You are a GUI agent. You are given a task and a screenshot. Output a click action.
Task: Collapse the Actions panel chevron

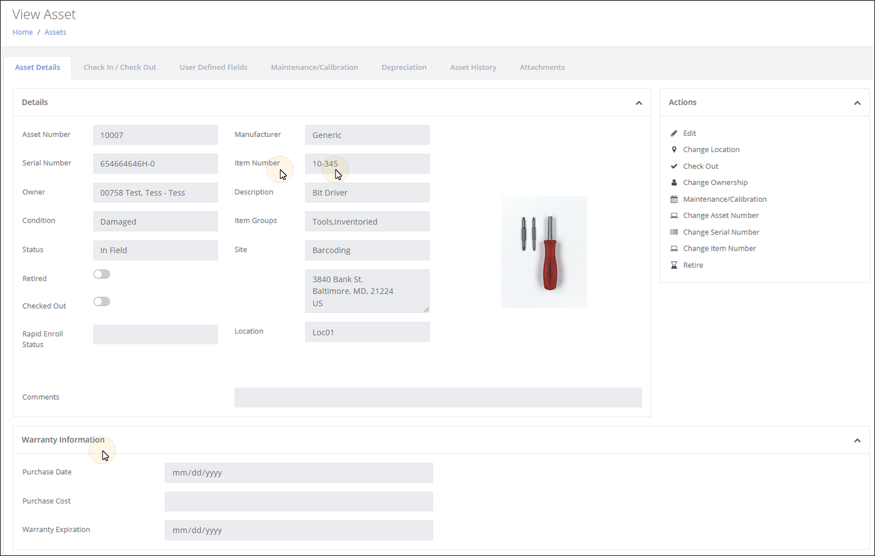tap(857, 102)
